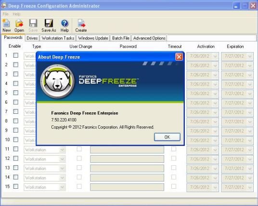Open Help from the toolbar question-mark icon
Image resolution: width=258 pixels, height=206 pixels.
click(x=64, y=24)
